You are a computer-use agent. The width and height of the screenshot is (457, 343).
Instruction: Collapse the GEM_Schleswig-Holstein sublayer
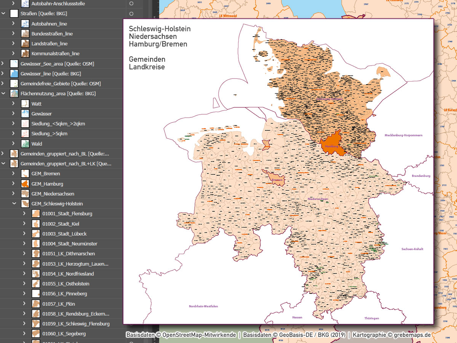pyautogui.click(x=14, y=204)
